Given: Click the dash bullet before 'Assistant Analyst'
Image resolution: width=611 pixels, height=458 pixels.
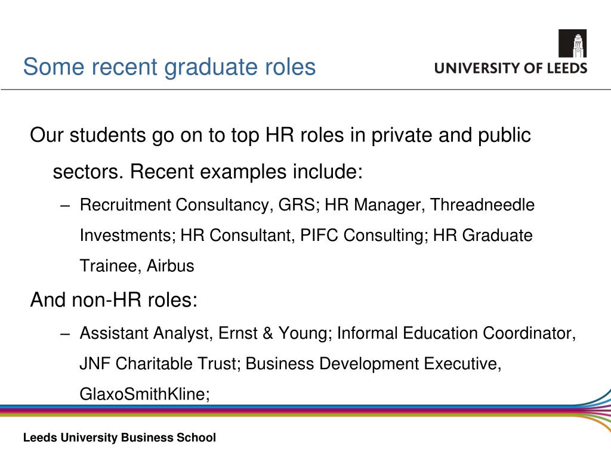Looking at the screenshot, I should click(65, 334).
